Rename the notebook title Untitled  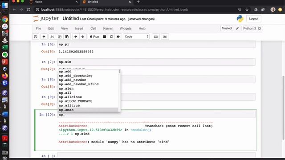point(71,19)
